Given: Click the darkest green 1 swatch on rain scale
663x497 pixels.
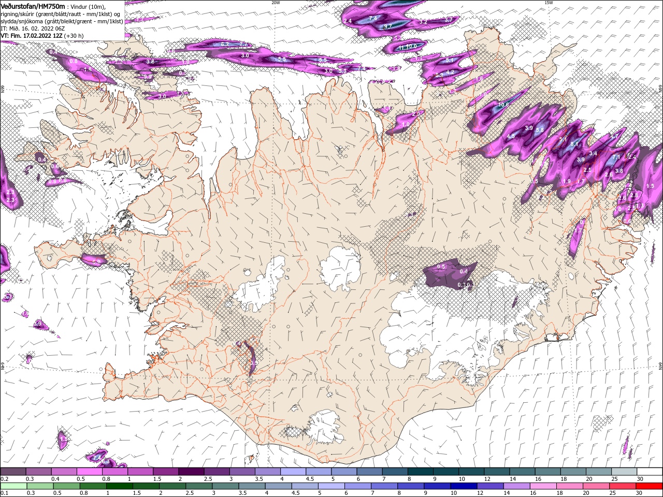Looking at the screenshot, I should (119, 486).
